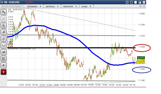This screenshot has height=94, width=161.
Task: Select the first 'Linie' entry in legend
Action: pyautogui.click(x=11, y=17)
